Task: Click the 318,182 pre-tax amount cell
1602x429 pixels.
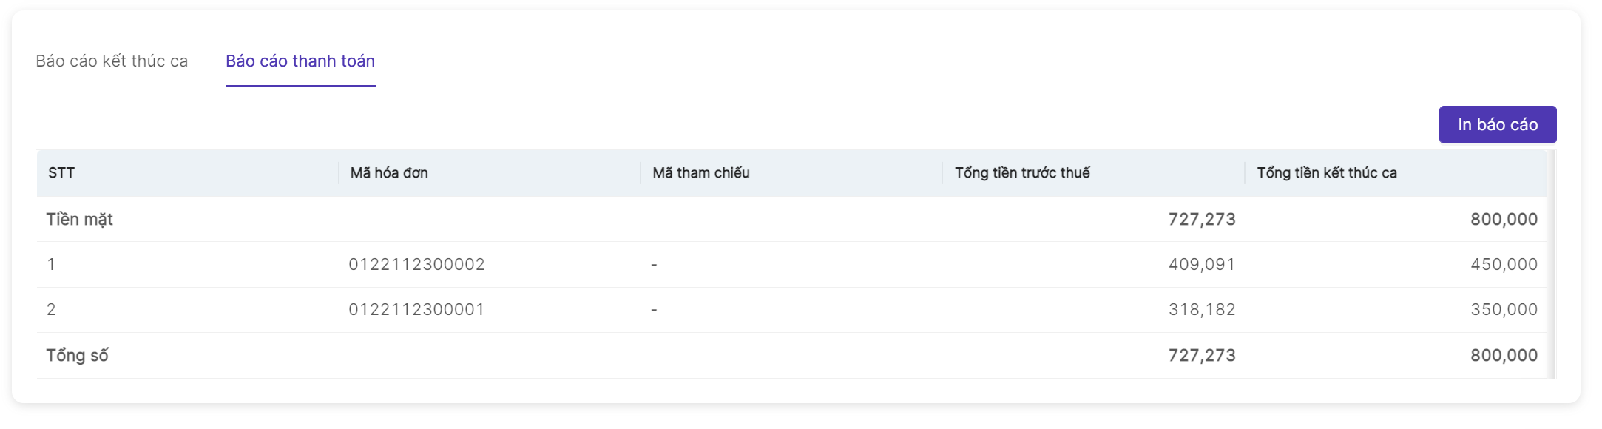Action: (x=1201, y=310)
